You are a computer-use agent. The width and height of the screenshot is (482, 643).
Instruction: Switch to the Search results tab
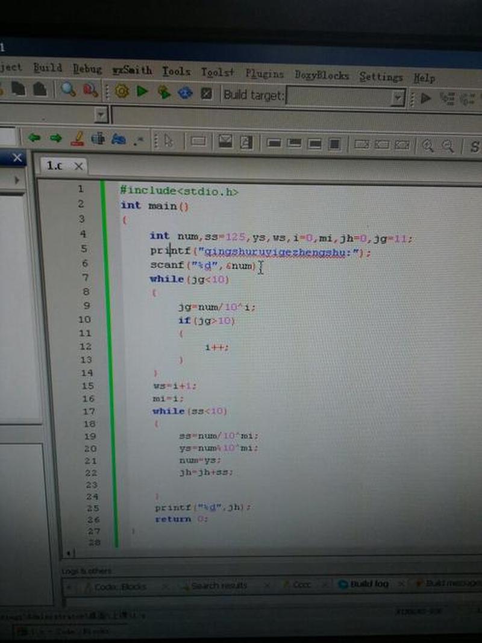(x=218, y=586)
